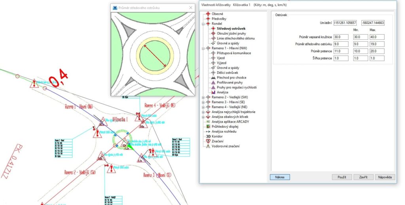
Task: Expand Analýza nejrychlejší trajektorie node
Action: point(203,112)
